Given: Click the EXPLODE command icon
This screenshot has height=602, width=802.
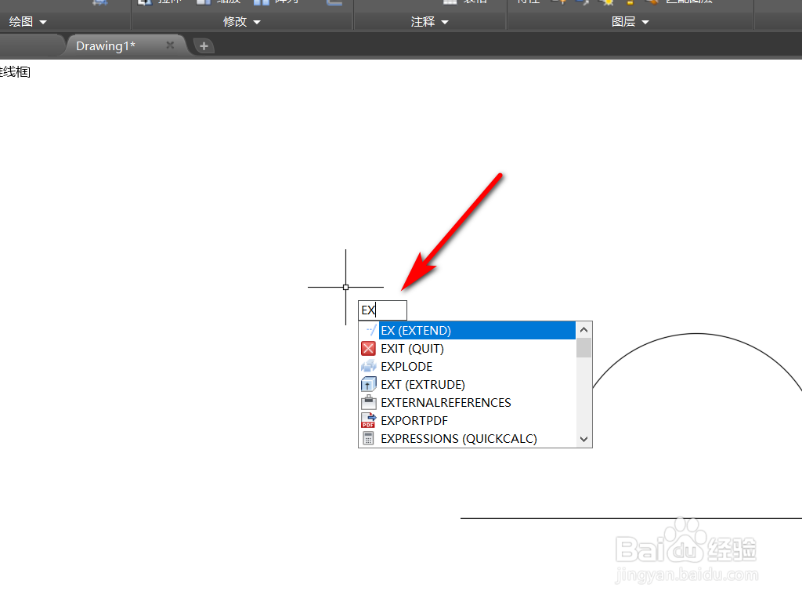Looking at the screenshot, I should (368, 367).
